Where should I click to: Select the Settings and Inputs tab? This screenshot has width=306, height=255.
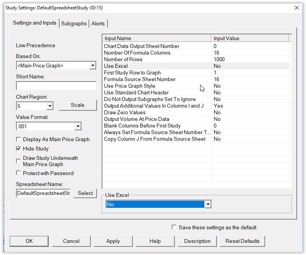[35, 23]
